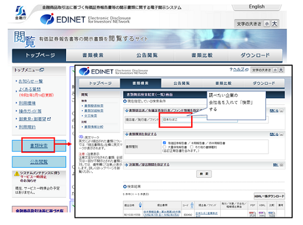The width and height of the screenshot is (303, 225).
Task: Open outer page 書類比較 tab
Action: click(x=202, y=55)
